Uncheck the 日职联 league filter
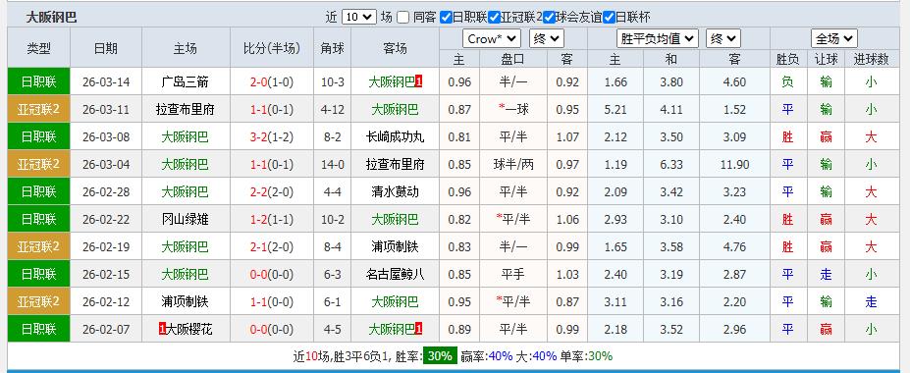Screen dimensions: 910x373 pos(446,18)
